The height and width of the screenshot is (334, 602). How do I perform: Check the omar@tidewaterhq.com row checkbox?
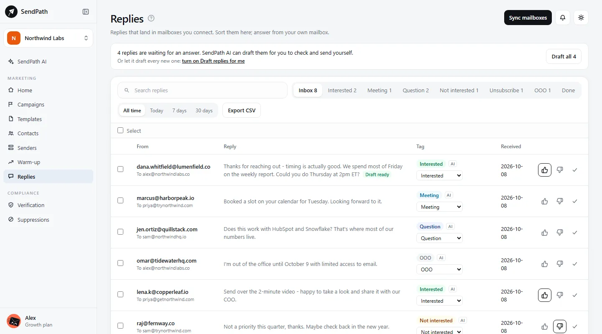120,263
